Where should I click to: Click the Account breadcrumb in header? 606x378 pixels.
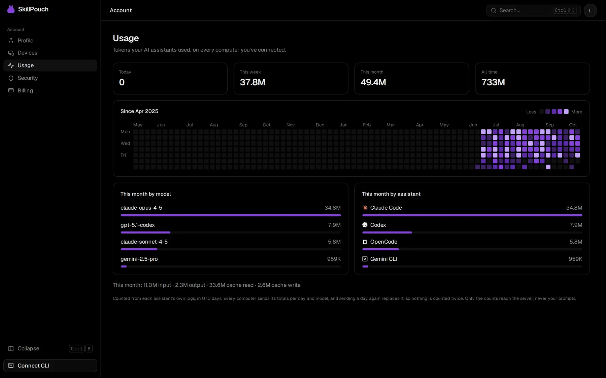coord(121,10)
